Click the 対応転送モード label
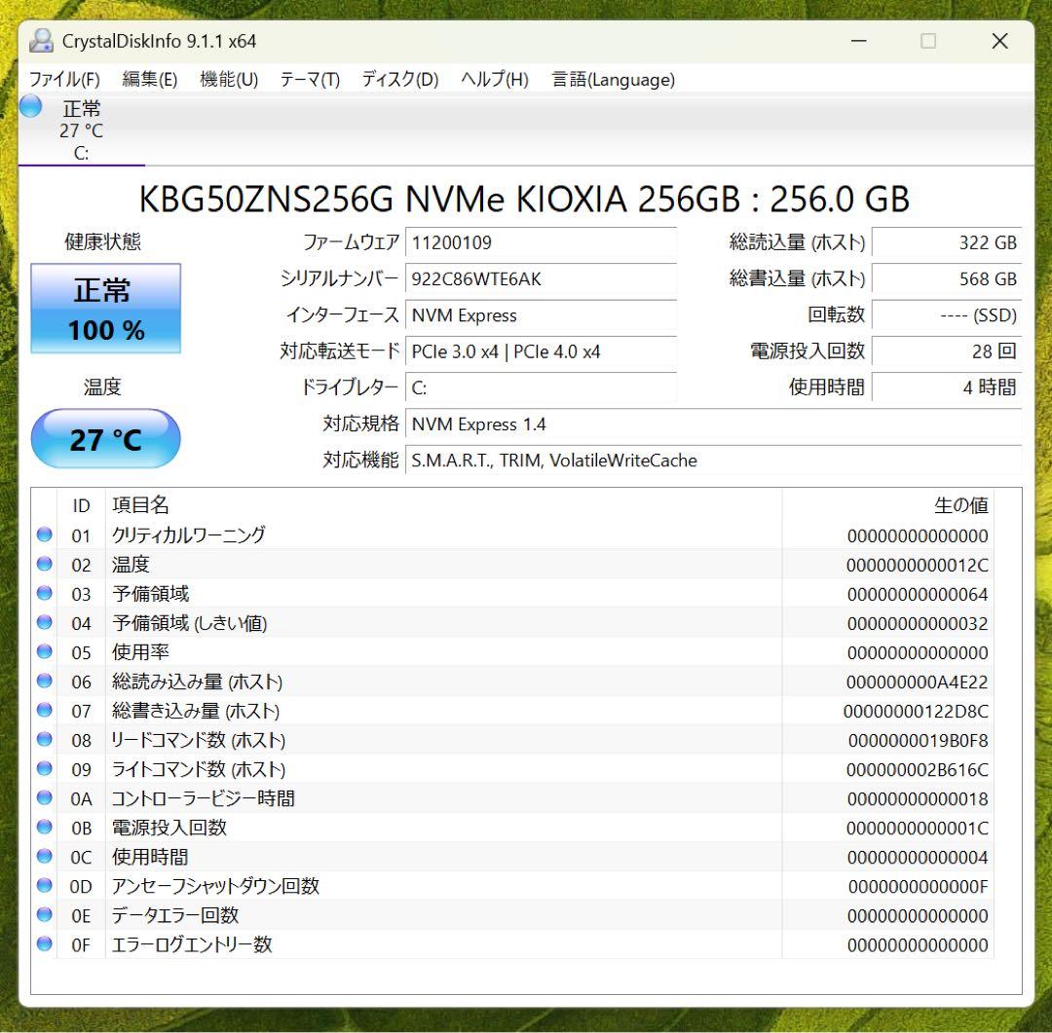This screenshot has height=1033, width=1052. tap(340, 350)
